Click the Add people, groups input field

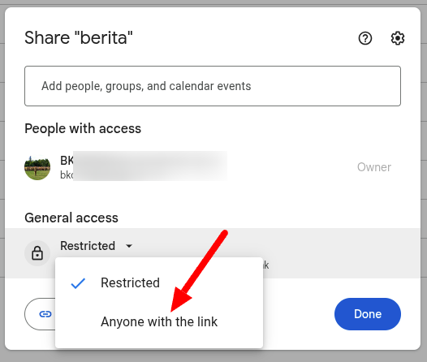(213, 86)
